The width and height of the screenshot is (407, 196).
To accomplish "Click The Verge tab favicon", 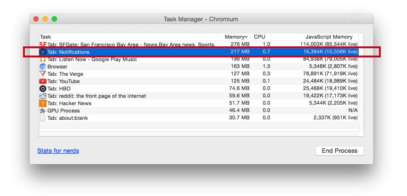I will click(x=43, y=74).
